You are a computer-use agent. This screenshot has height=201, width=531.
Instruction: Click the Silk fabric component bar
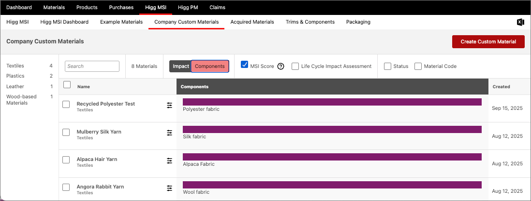click(332, 129)
